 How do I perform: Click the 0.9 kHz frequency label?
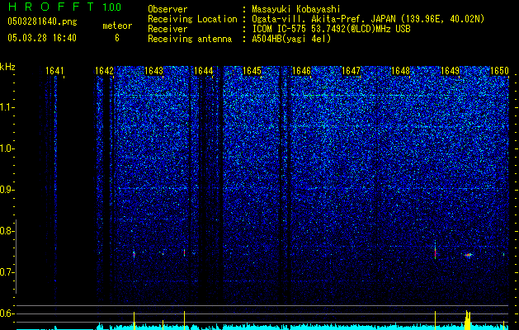7,190
